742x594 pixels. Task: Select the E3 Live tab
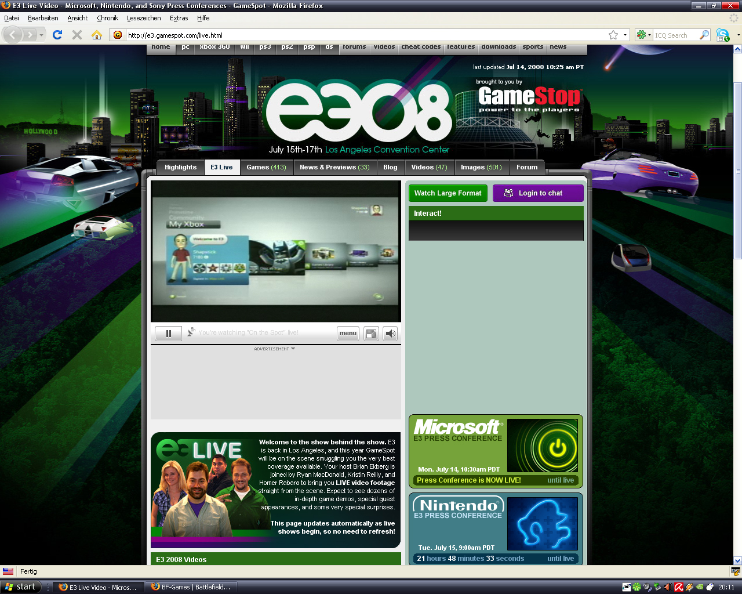[x=221, y=167]
